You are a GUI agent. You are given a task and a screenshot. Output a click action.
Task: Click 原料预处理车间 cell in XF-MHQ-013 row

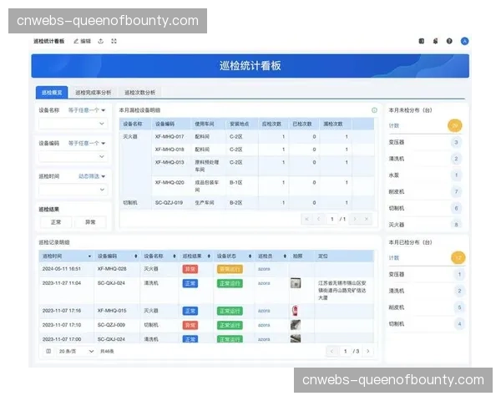(x=207, y=166)
